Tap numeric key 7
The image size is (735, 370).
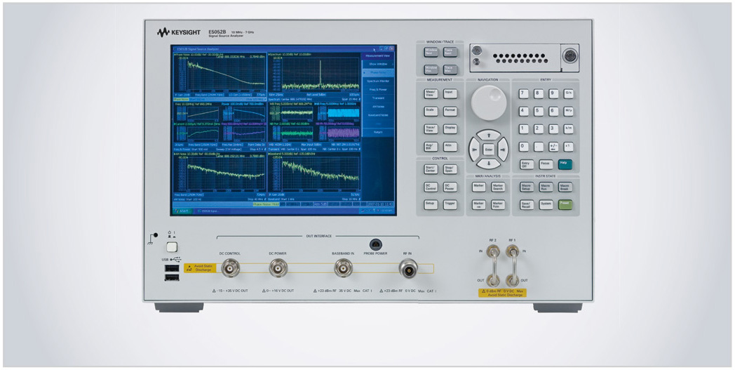524,94
